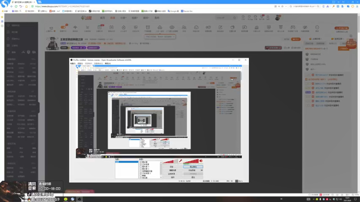Screen dimensions: 360x202
Task: Click the 设定 button in OBS
Action: tap(172, 167)
